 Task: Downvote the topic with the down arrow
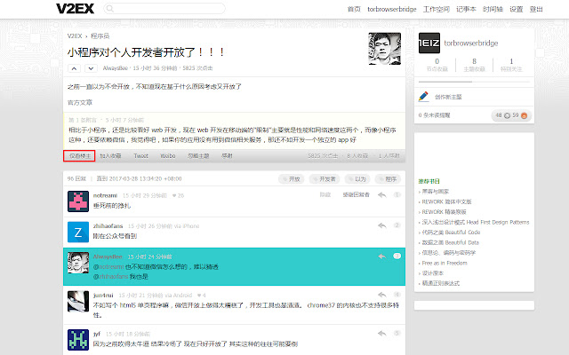tap(91, 68)
